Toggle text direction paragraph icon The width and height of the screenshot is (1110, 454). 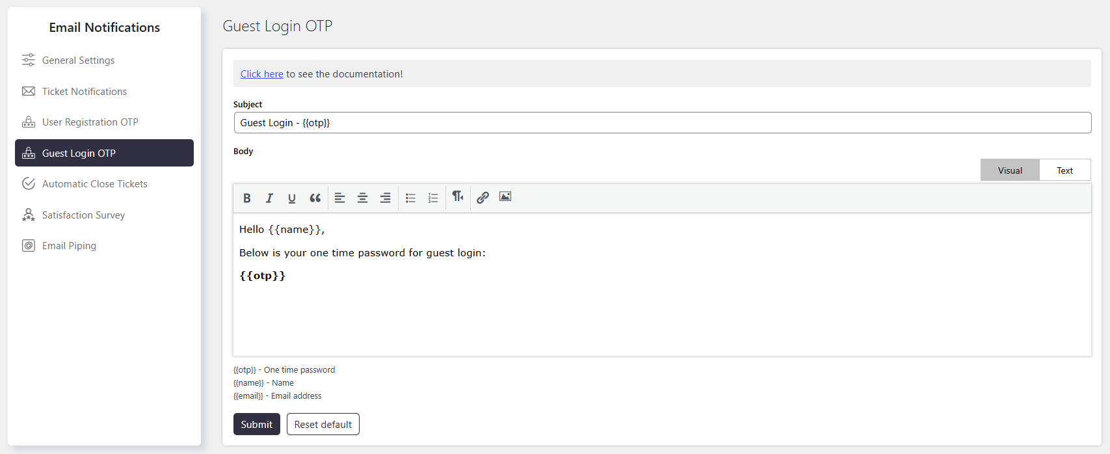coord(458,196)
